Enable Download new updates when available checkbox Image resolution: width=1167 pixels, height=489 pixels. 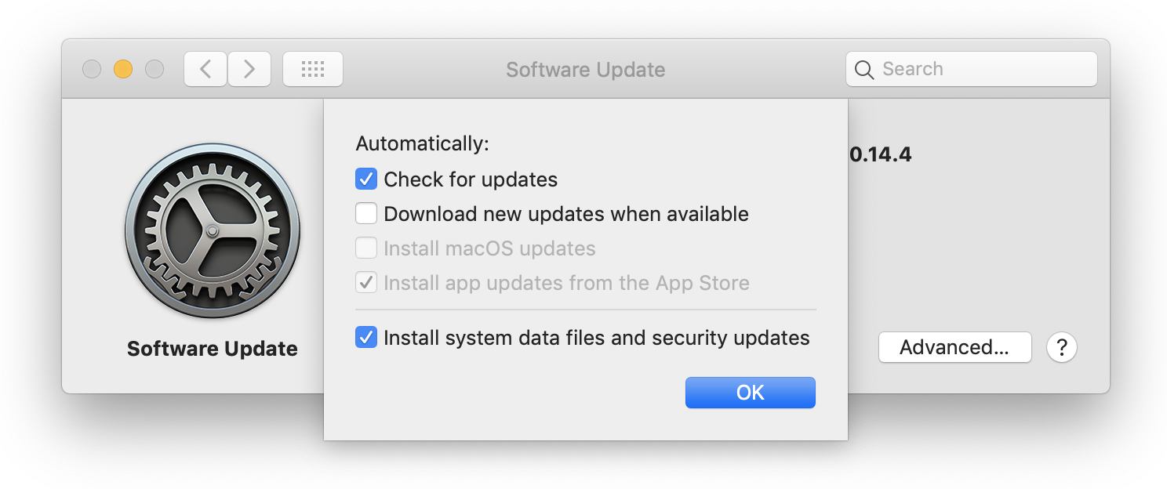pyautogui.click(x=366, y=214)
